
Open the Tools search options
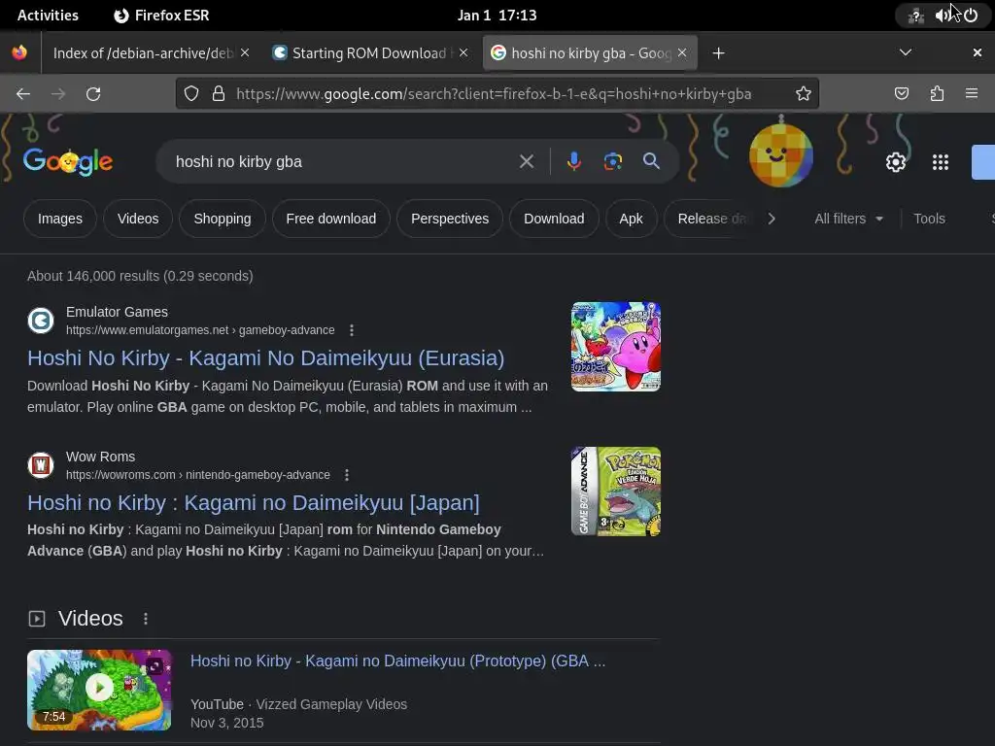tap(929, 219)
